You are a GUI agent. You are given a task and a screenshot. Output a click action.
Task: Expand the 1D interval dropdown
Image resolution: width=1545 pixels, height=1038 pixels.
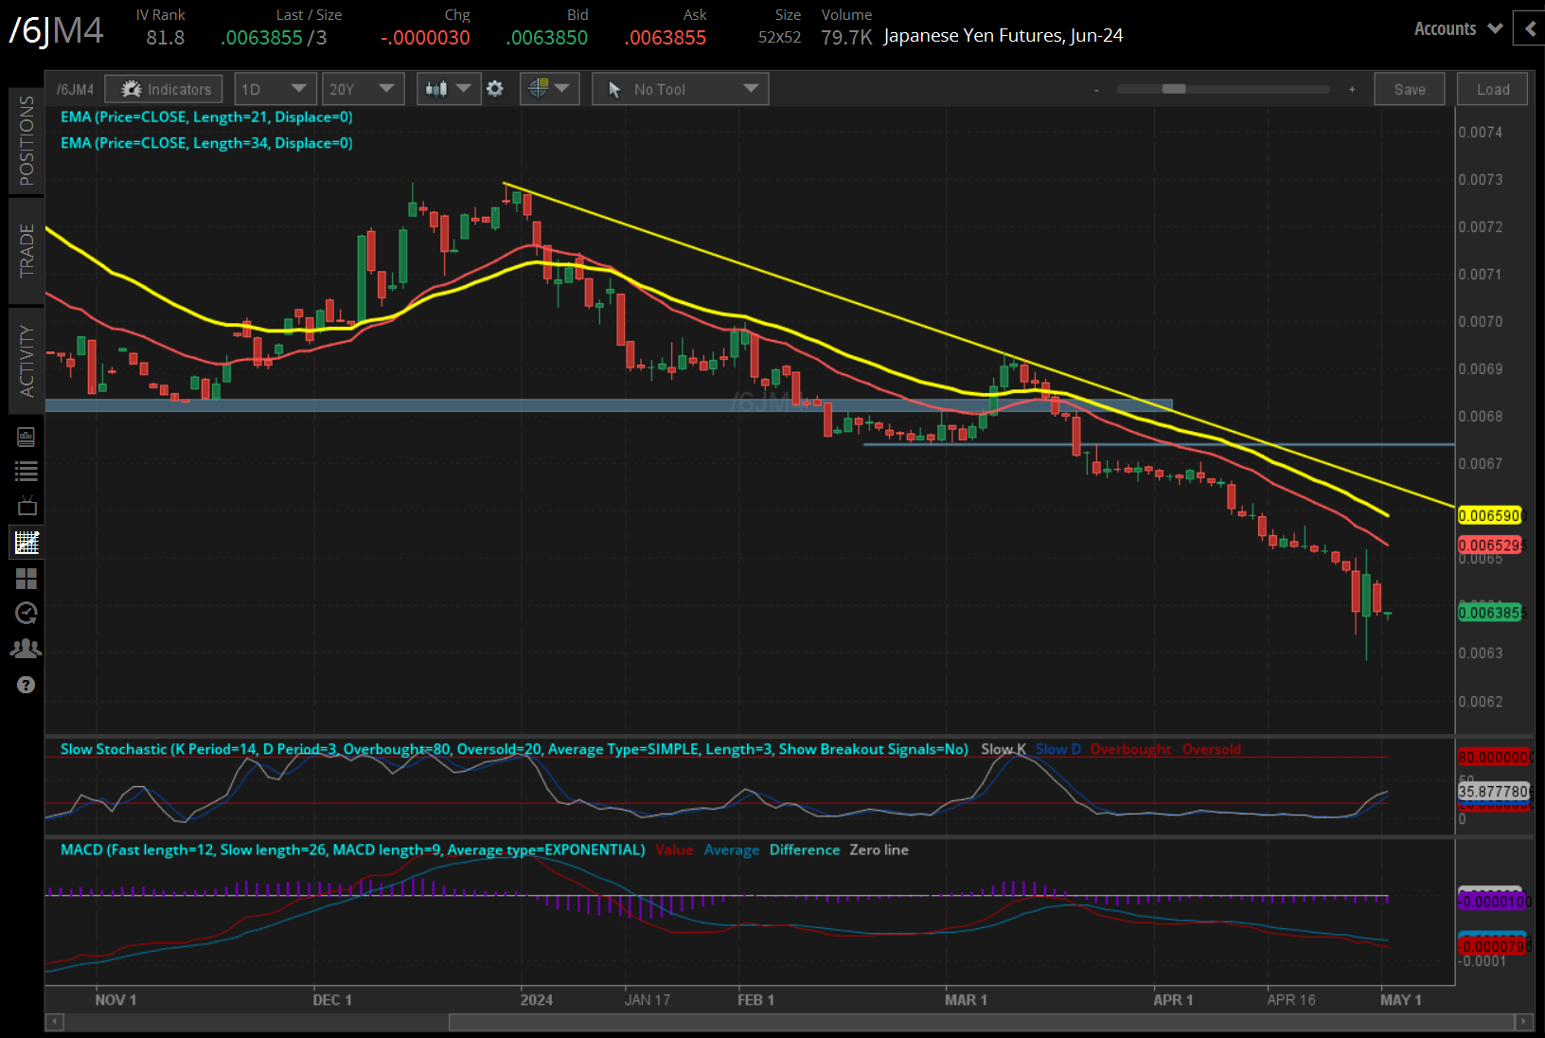[x=274, y=89]
